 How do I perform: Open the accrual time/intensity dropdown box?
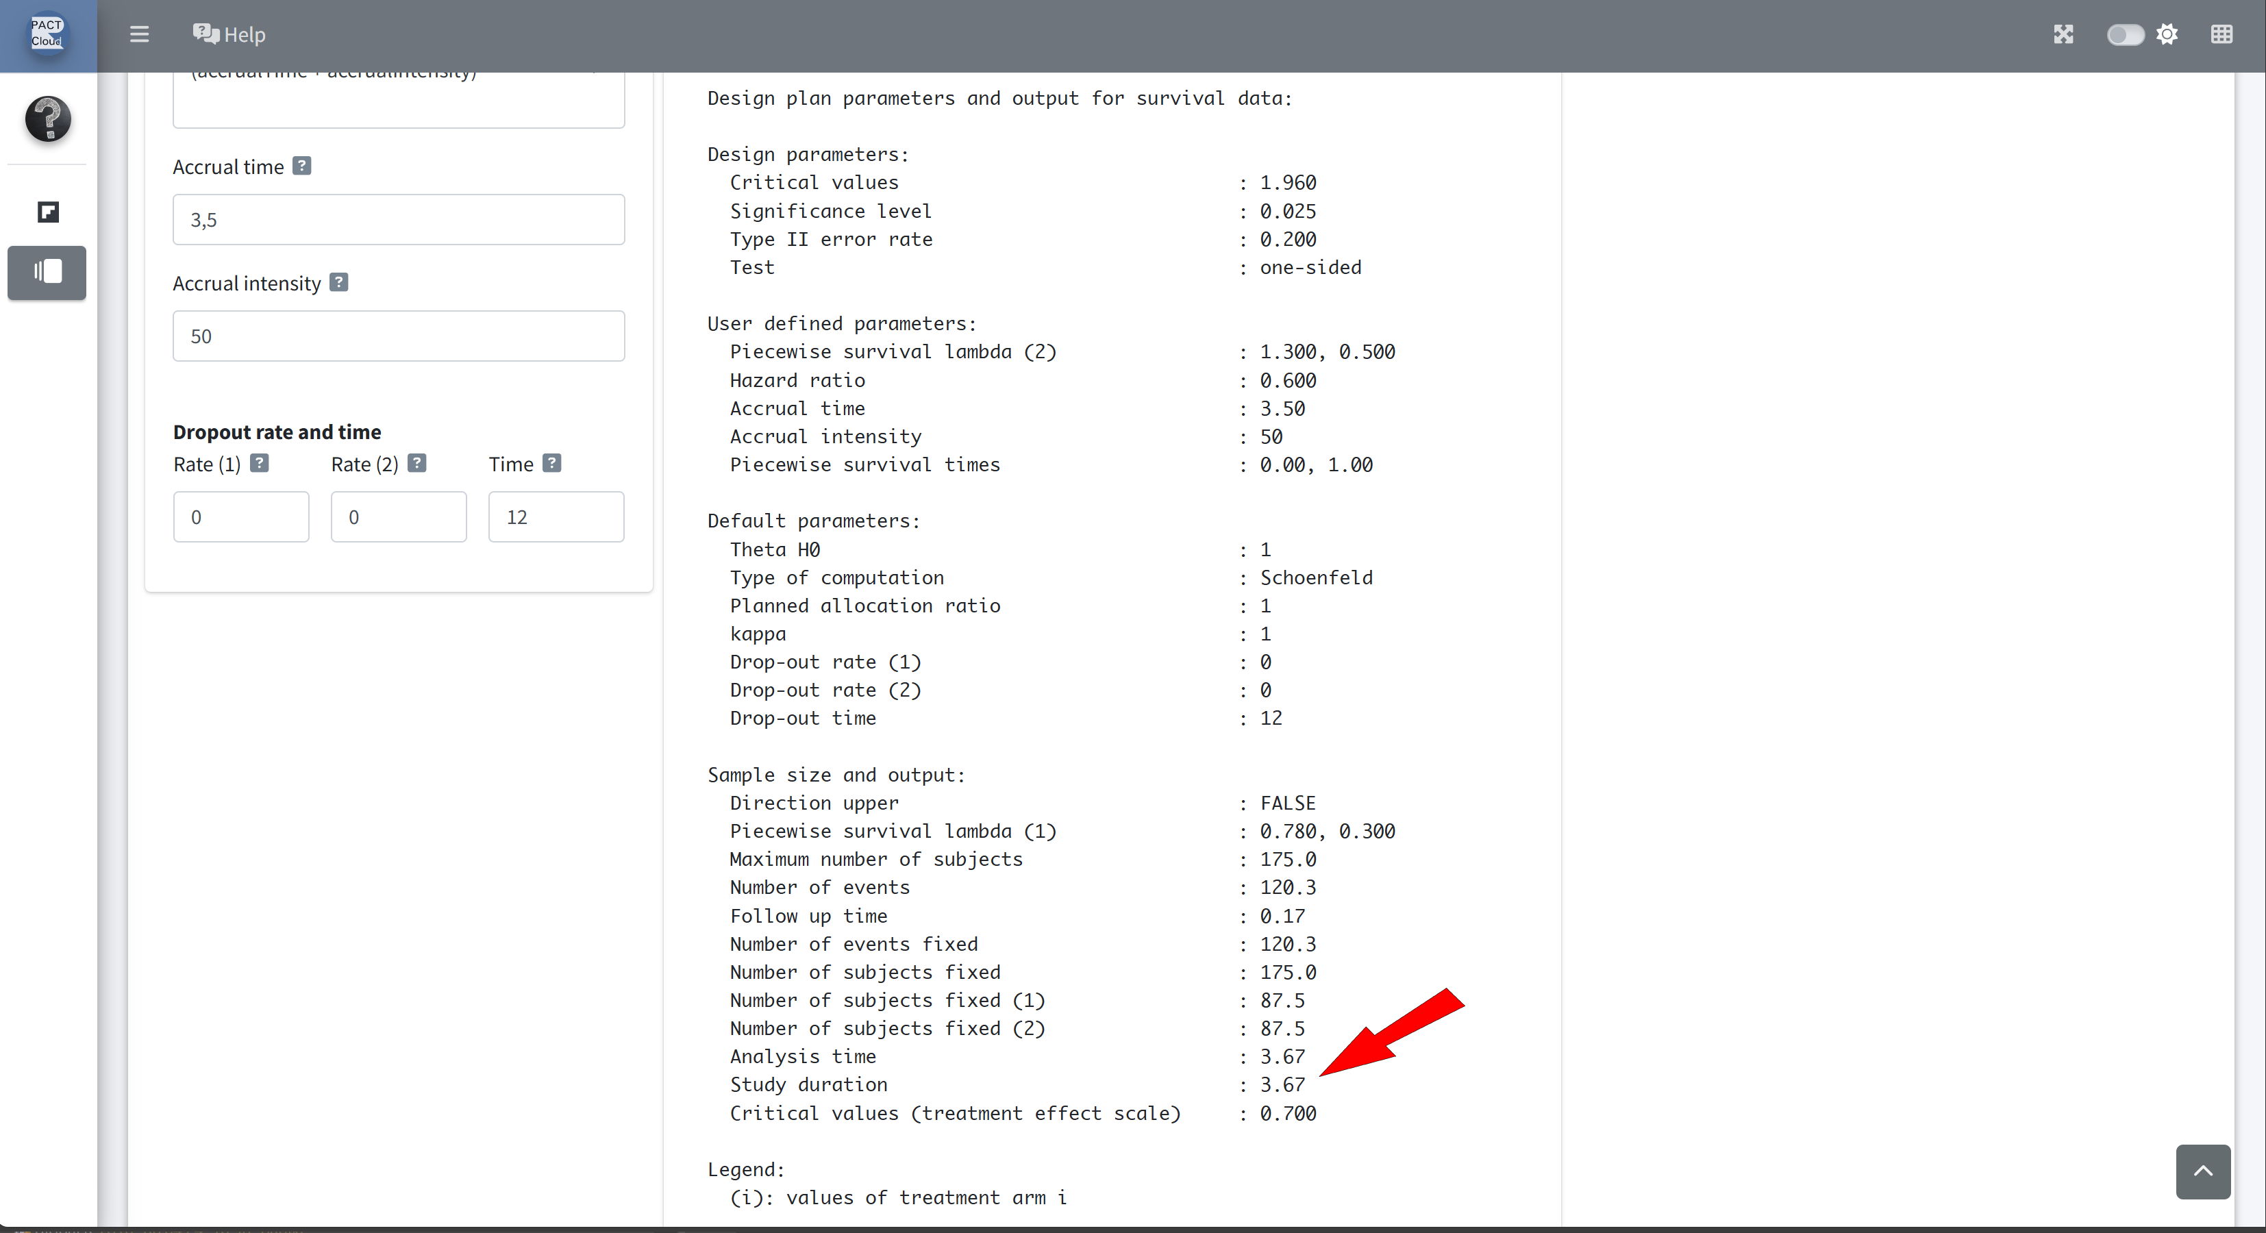click(x=399, y=99)
